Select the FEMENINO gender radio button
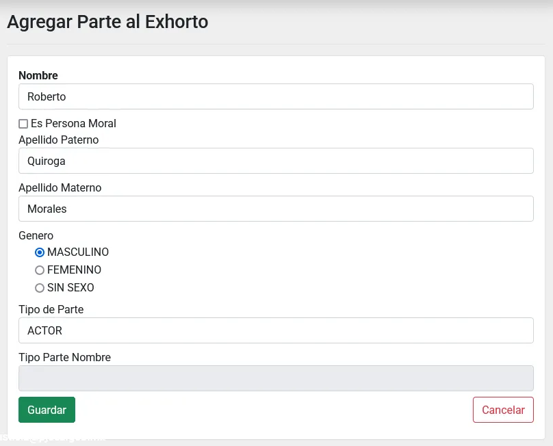 click(x=40, y=270)
